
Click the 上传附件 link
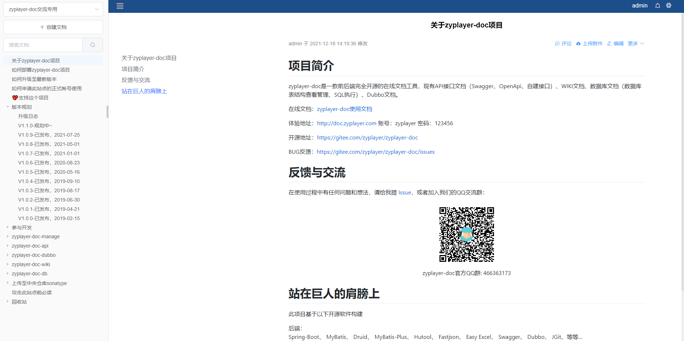(592, 44)
